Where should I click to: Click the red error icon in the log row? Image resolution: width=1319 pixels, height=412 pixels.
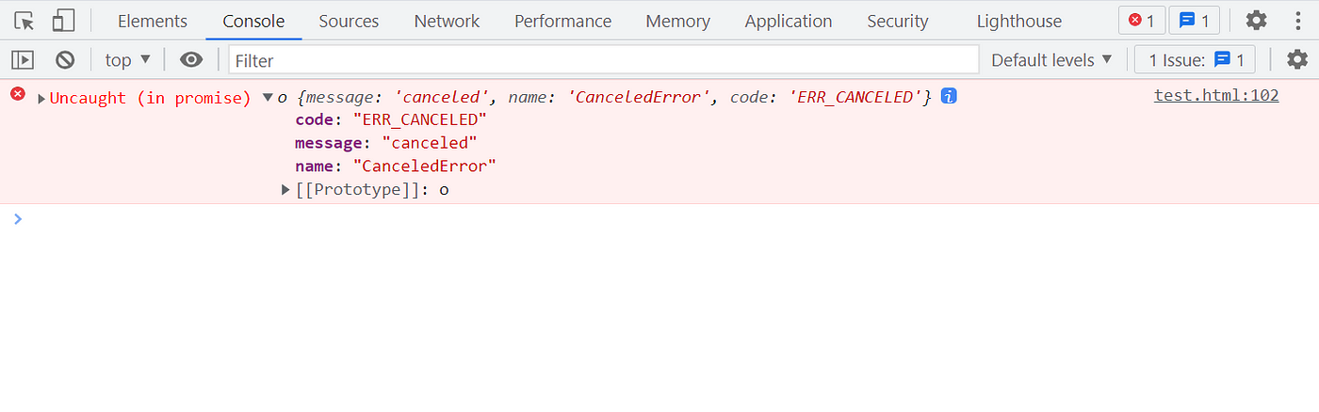click(17, 93)
